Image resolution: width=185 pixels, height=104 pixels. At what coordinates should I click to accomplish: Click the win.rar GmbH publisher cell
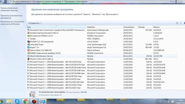click(x=92, y=42)
